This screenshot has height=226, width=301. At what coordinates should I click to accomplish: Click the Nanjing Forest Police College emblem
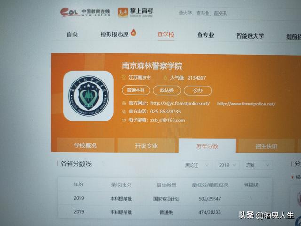(x=88, y=96)
